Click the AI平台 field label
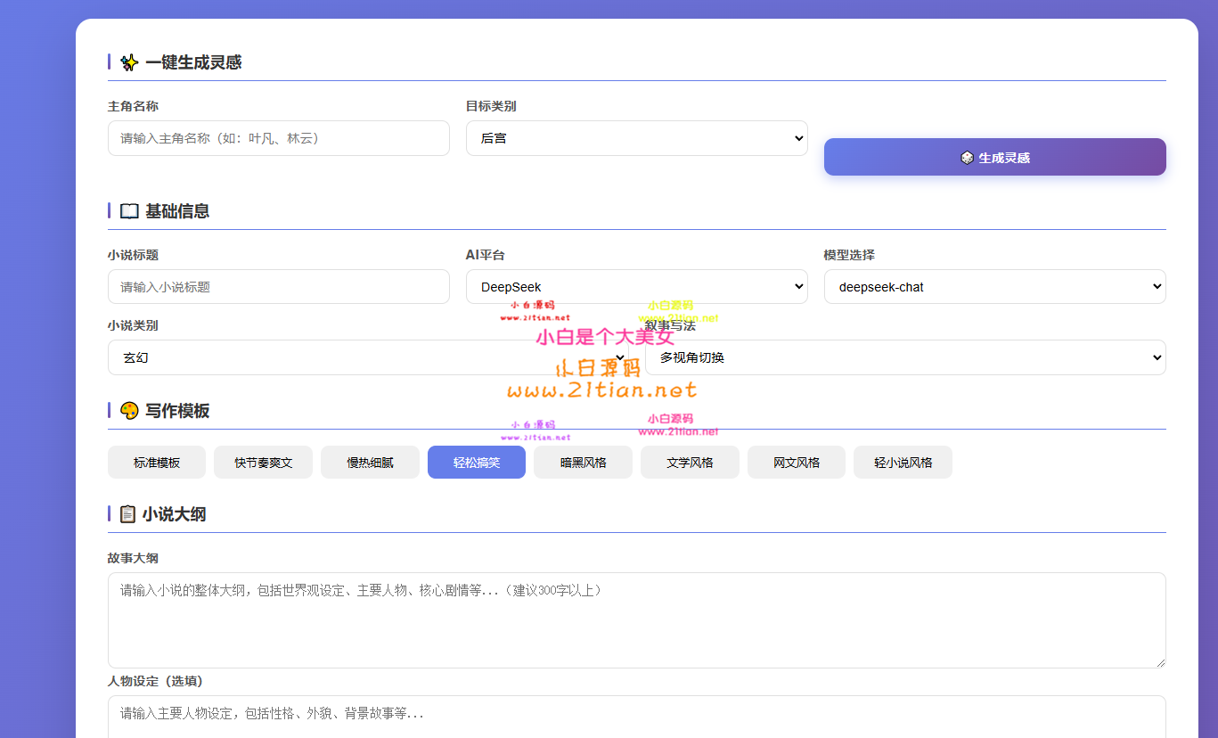Image resolution: width=1218 pixels, height=738 pixels. point(486,255)
